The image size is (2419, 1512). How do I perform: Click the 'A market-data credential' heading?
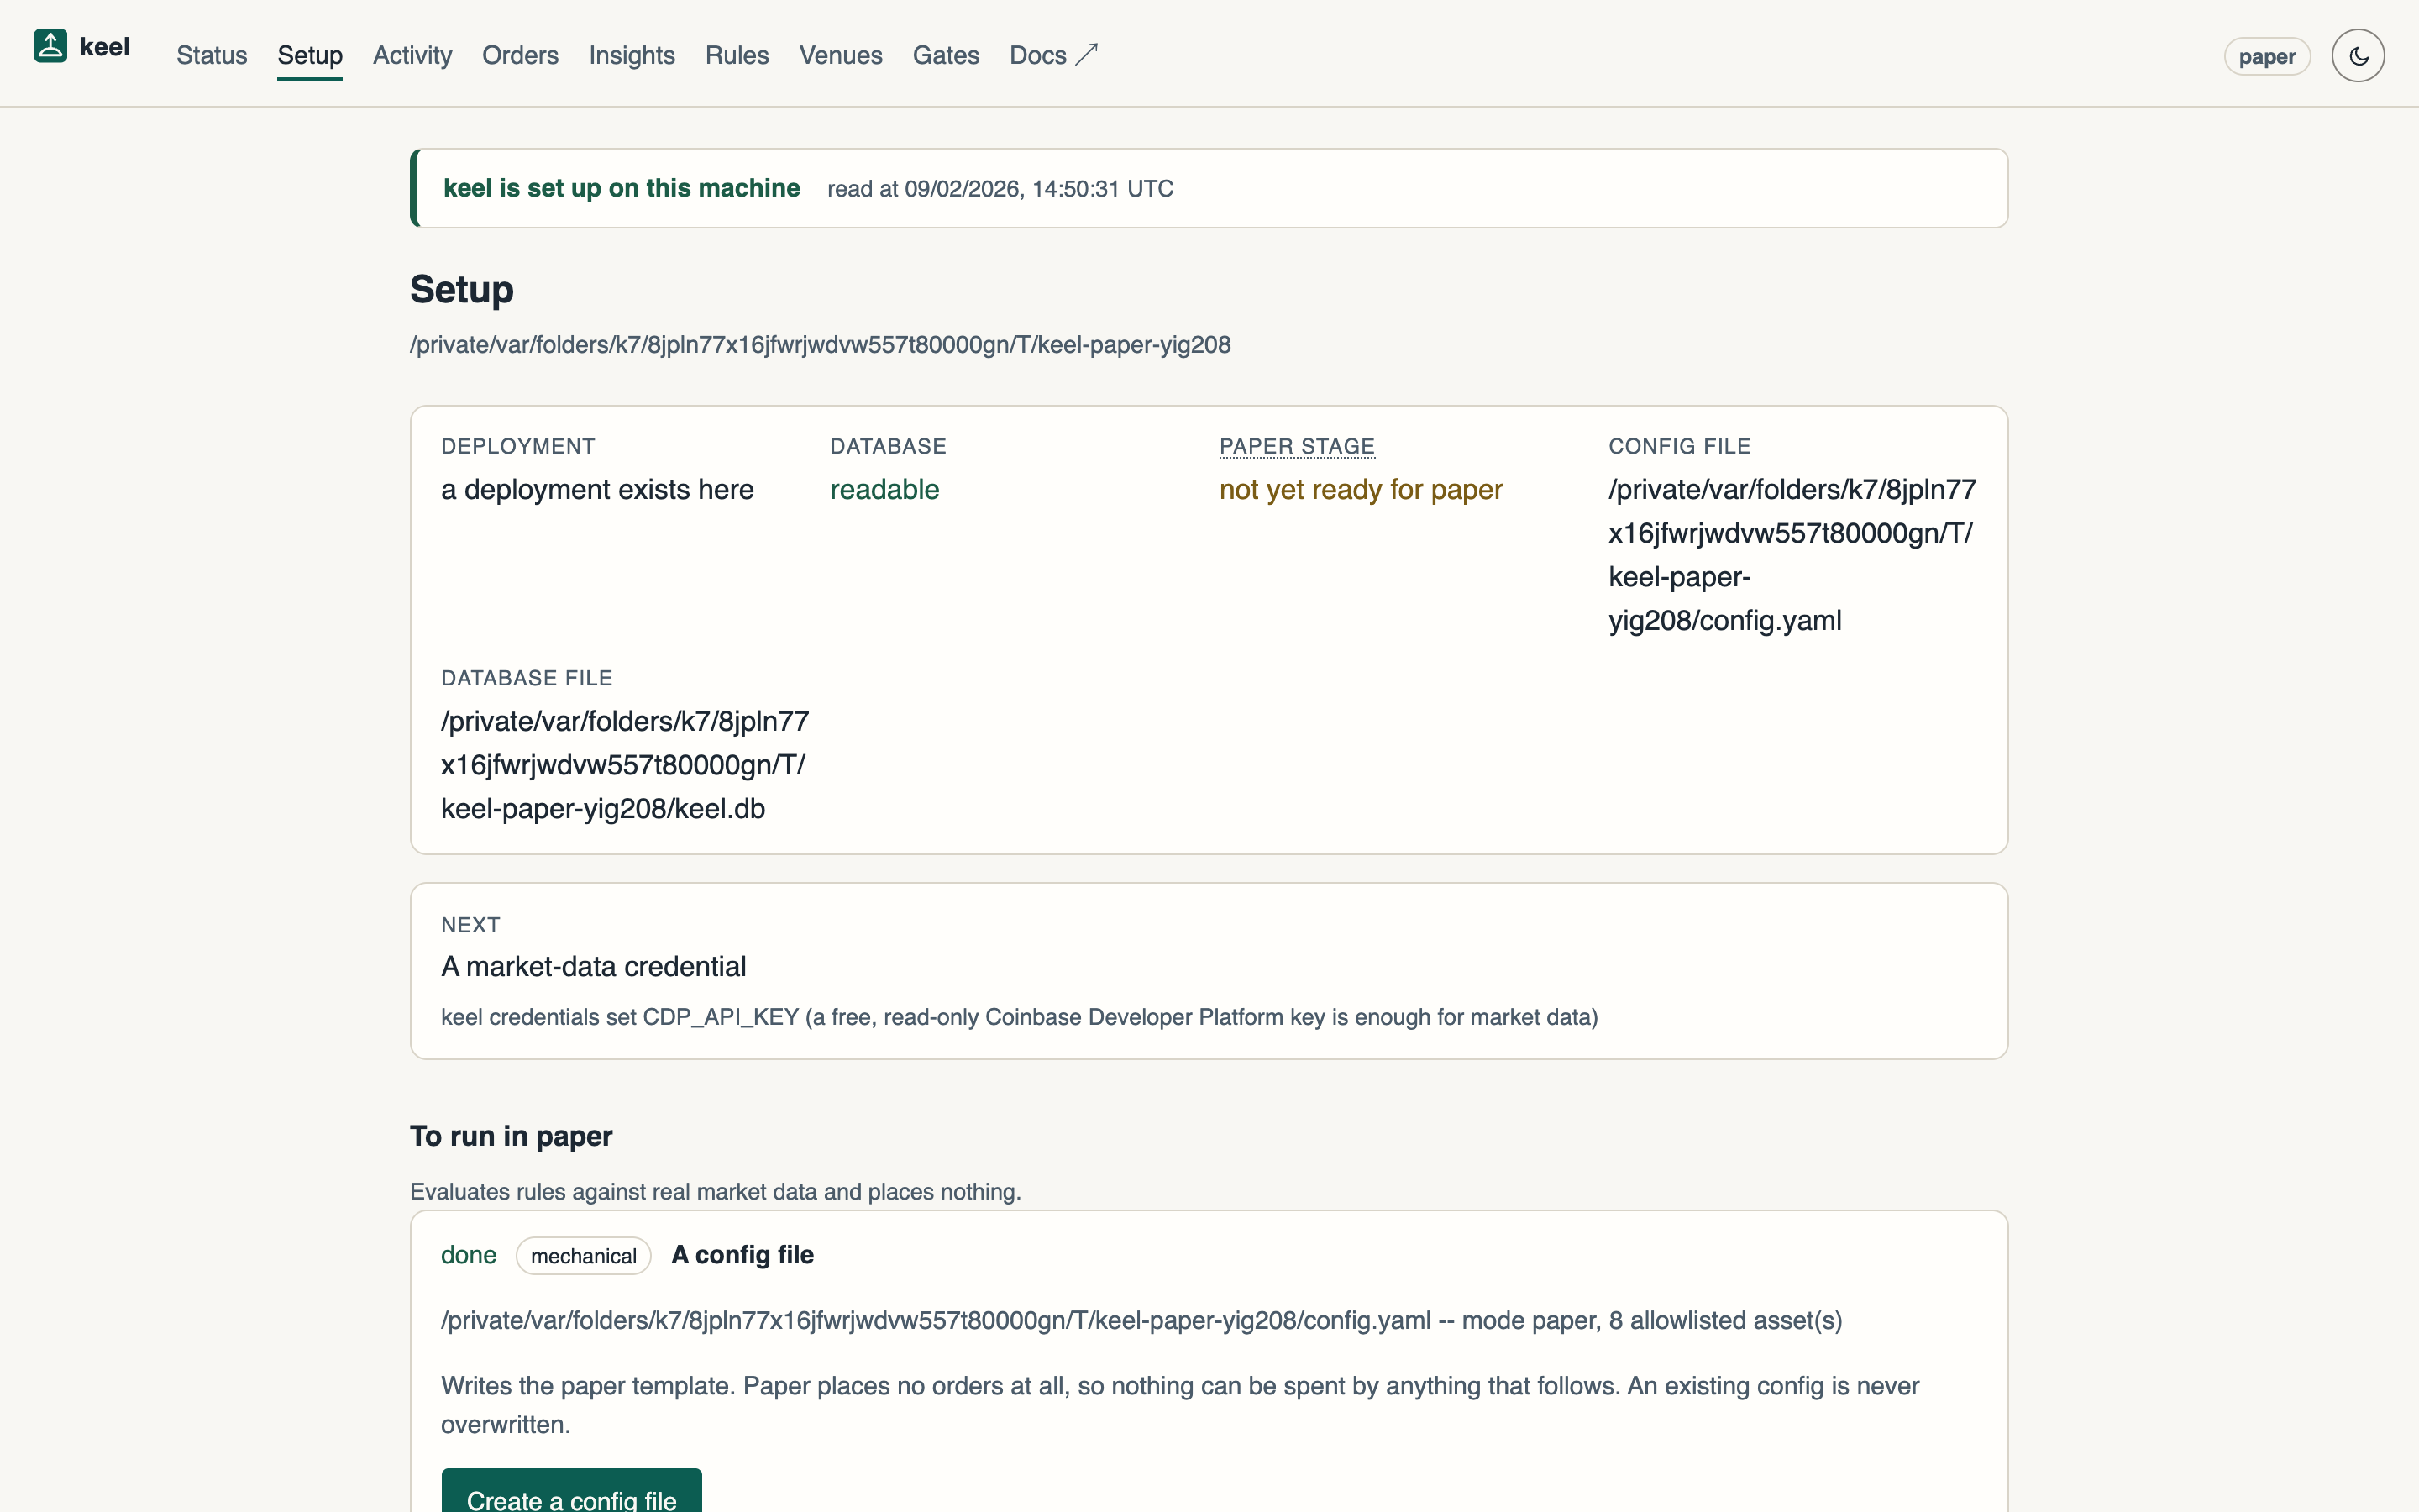pyautogui.click(x=594, y=967)
